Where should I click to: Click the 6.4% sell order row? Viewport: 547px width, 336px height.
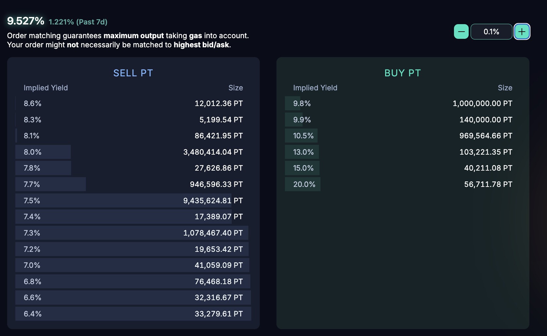tap(133, 314)
